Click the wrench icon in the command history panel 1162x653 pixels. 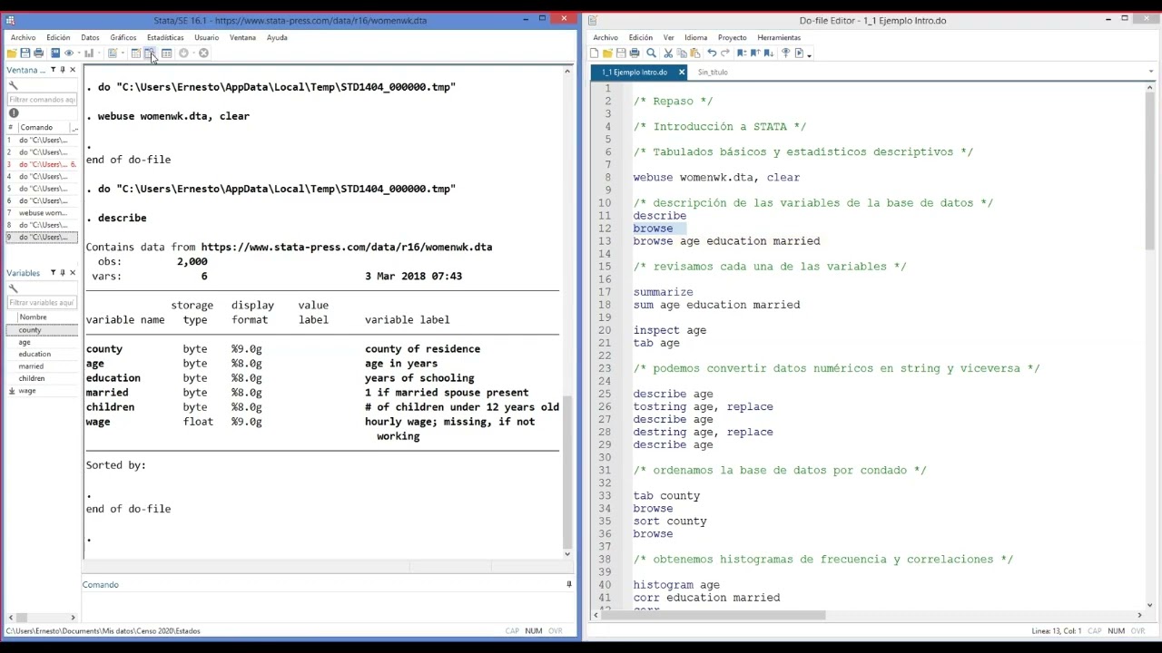pyautogui.click(x=13, y=85)
